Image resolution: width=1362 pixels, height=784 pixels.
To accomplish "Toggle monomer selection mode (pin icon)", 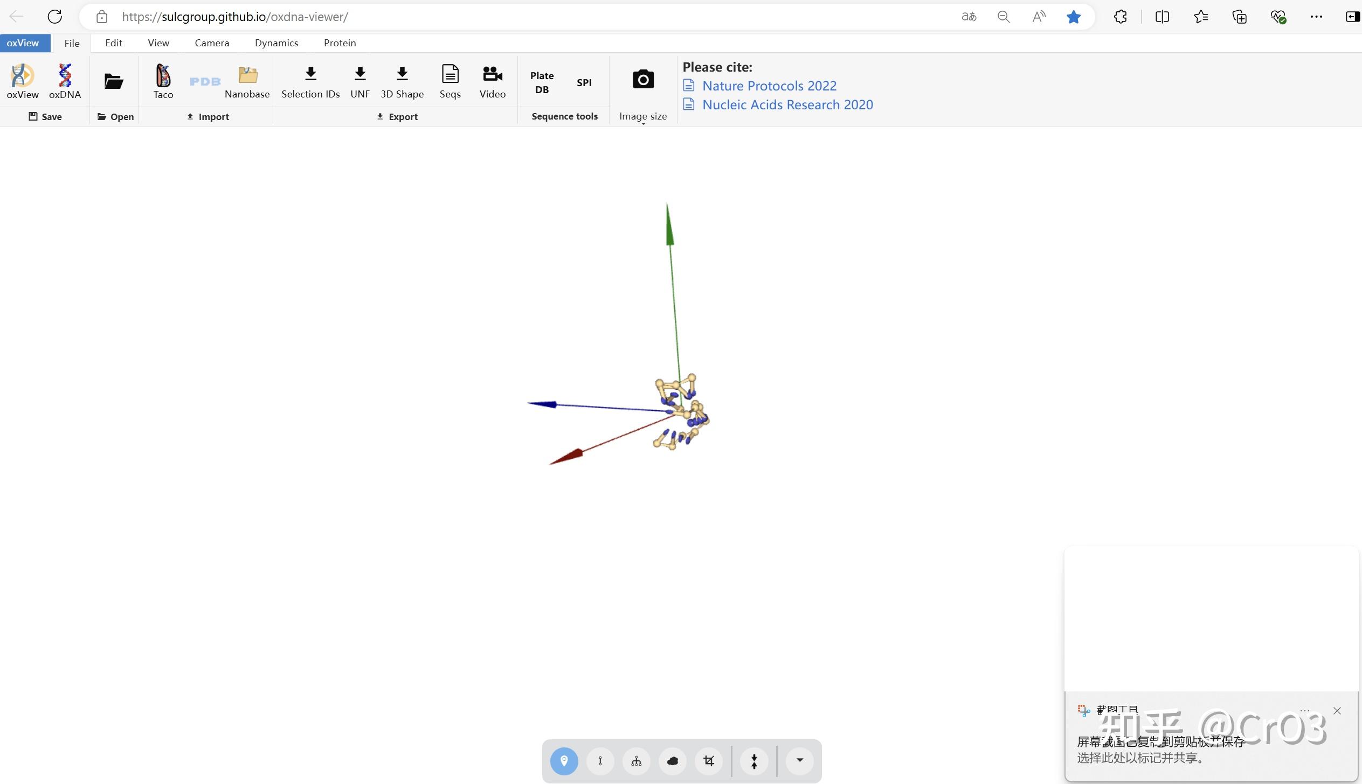I will [564, 761].
